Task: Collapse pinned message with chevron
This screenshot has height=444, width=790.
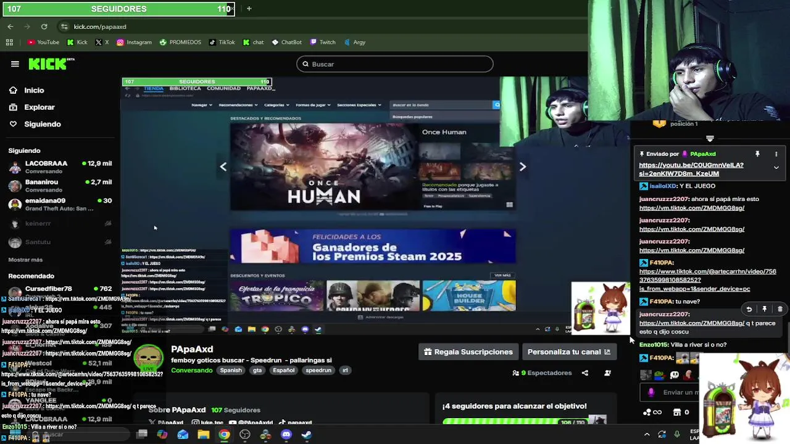Action: coord(776,168)
